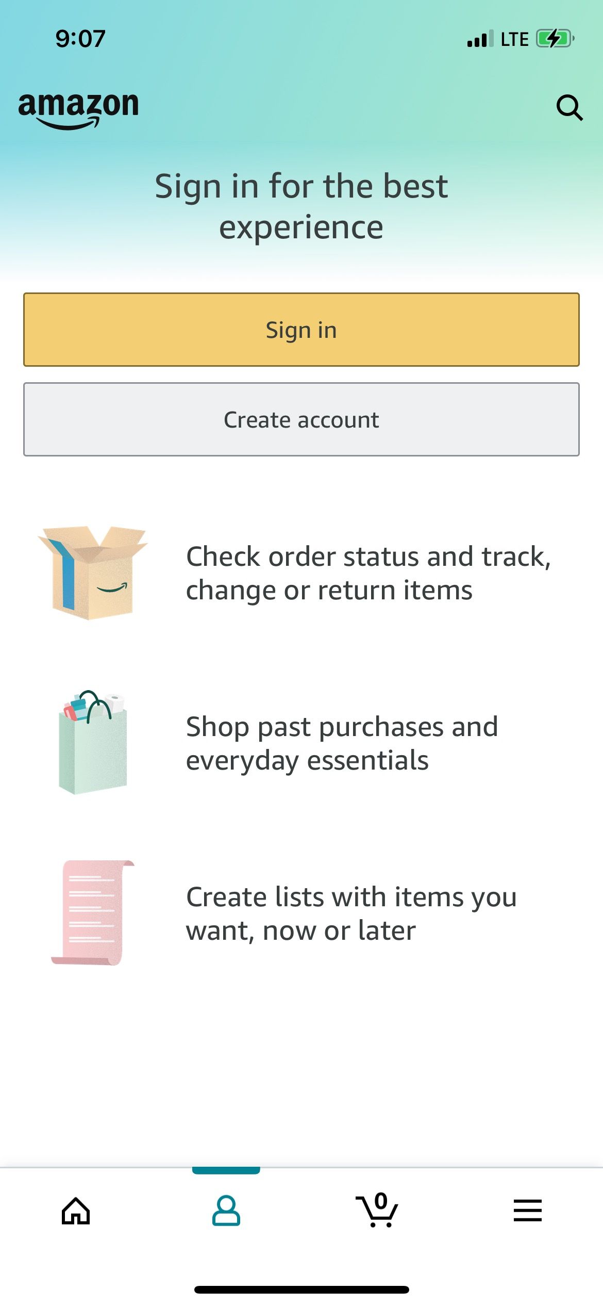
Task: Tap the LTE network label
Action: click(514, 39)
